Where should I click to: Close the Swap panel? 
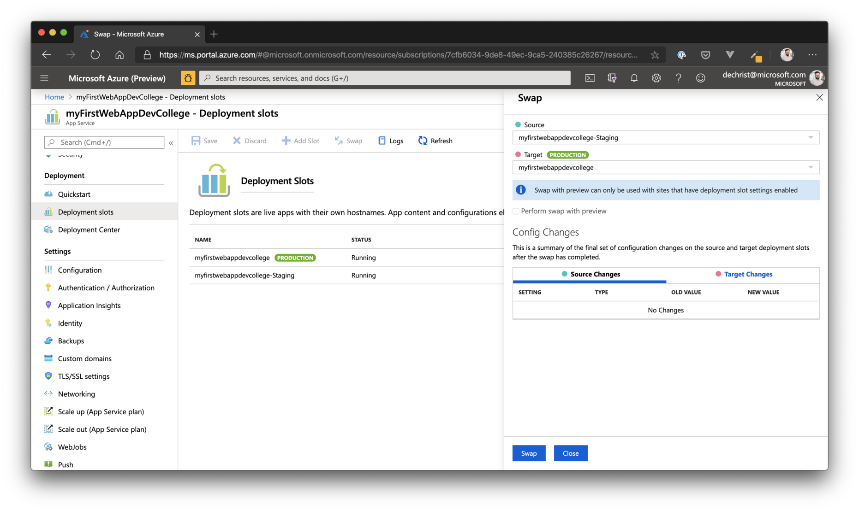[x=819, y=97]
